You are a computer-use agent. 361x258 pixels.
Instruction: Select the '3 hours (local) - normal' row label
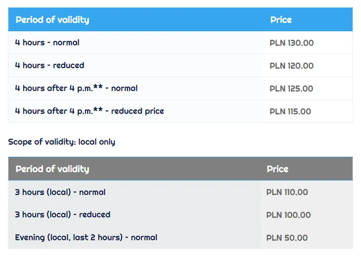(x=60, y=192)
